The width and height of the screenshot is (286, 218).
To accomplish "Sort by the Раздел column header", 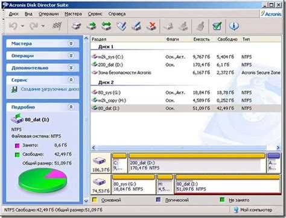I will tap(128, 39).
